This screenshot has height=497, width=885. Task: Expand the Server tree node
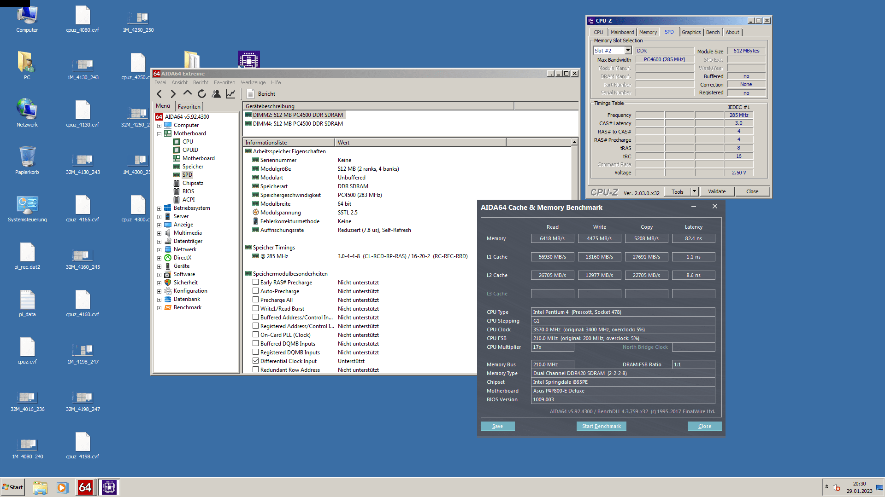pos(159,217)
